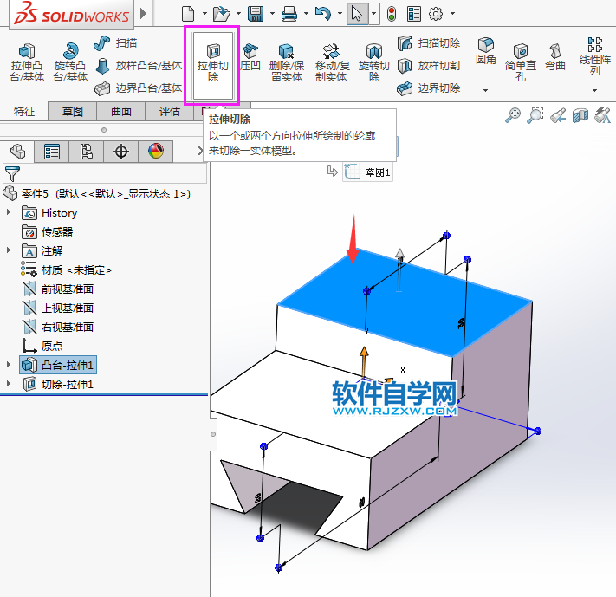Select 拉伸凸台/基体 extruded boss tool

pyautogui.click(x=27, y=62)
